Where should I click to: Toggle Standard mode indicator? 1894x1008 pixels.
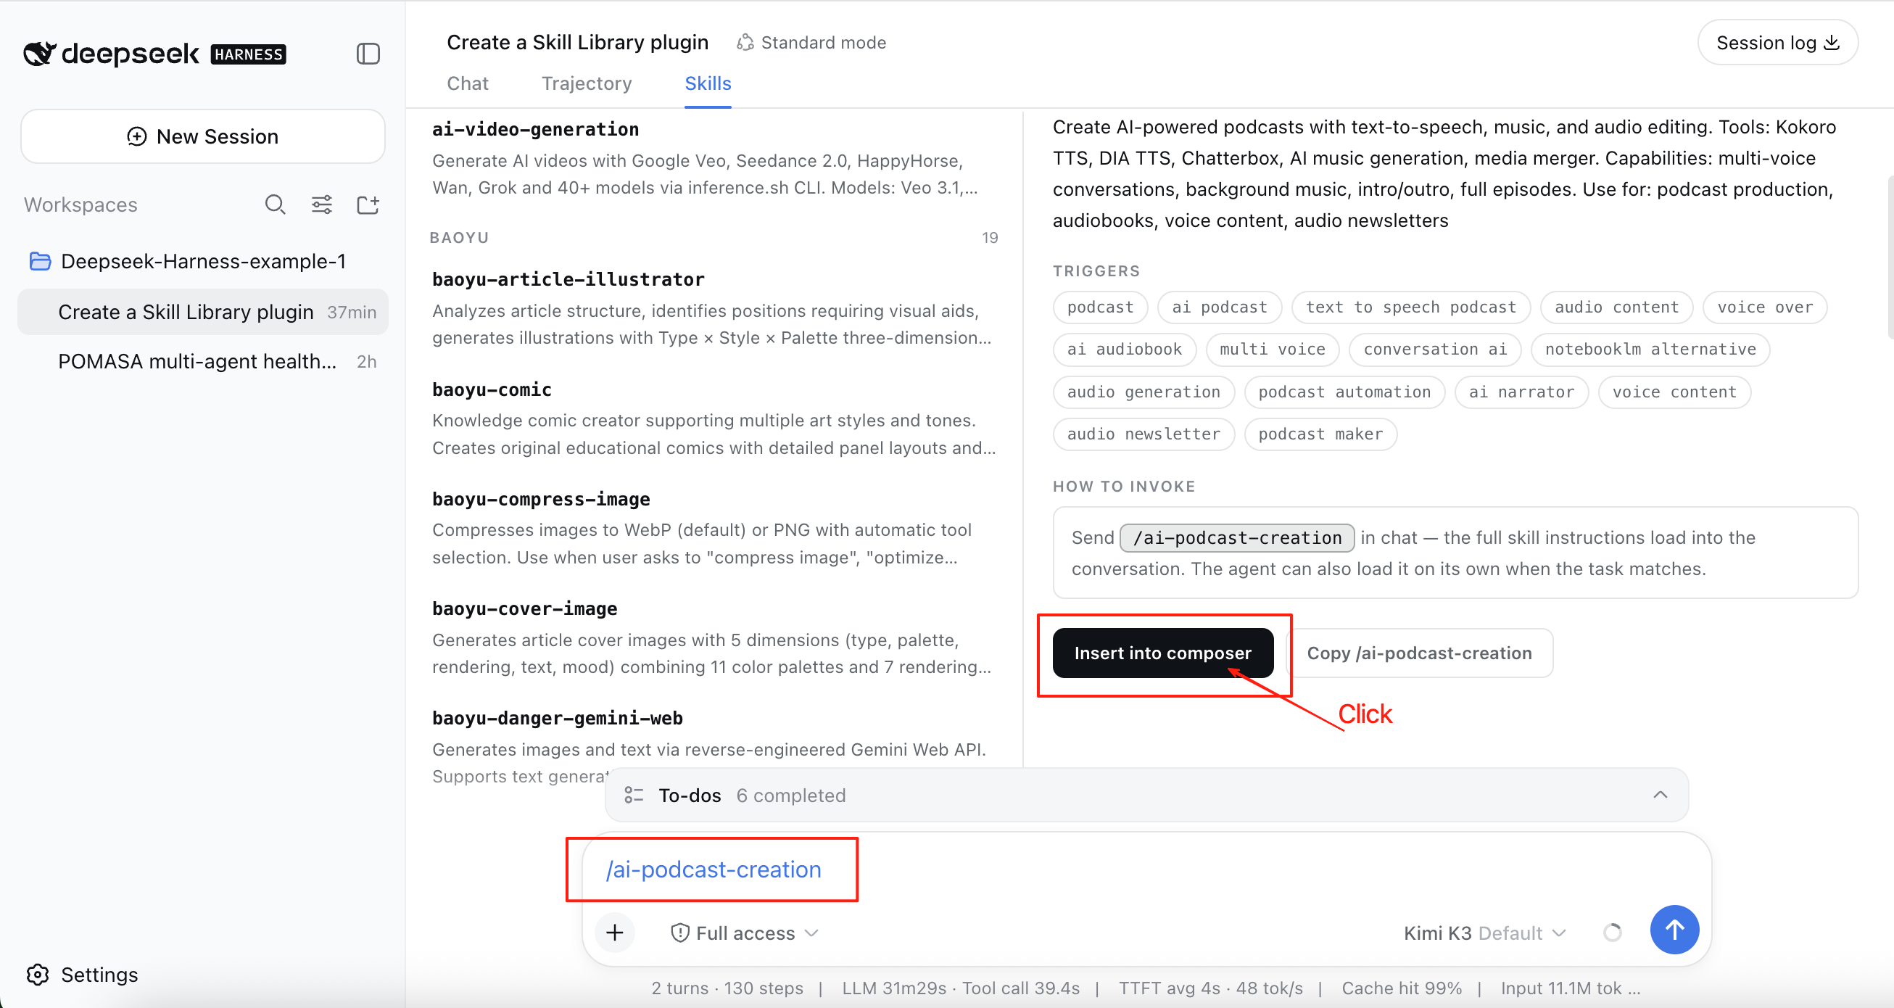pyautogui.click(x=811, y=43)
